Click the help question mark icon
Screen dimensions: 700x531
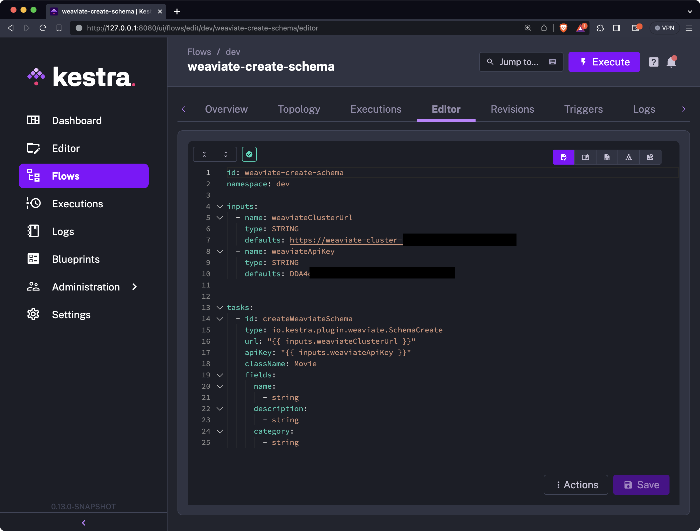coord(653,62)
